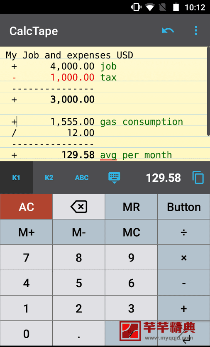This screenshot has height=347, width=210.
Task: Select the 3,000.00 subtotal line
Action: tap(72, 99)
